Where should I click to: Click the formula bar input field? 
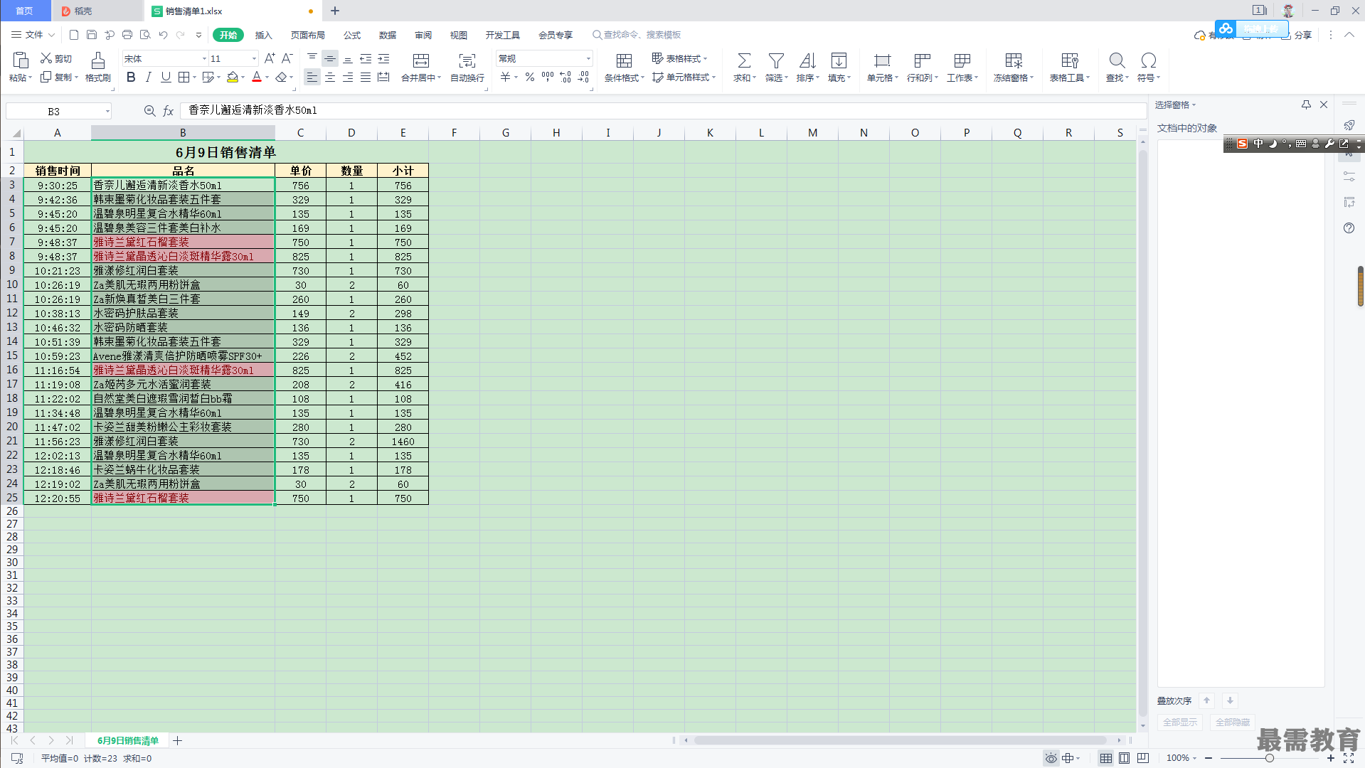click(x=663, y=111)
